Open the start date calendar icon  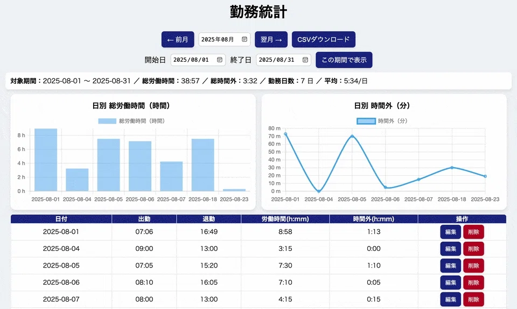tap(220, 60)
